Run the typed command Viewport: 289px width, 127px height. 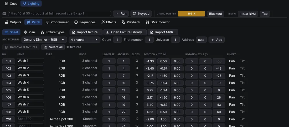click(x=121, y=14)
